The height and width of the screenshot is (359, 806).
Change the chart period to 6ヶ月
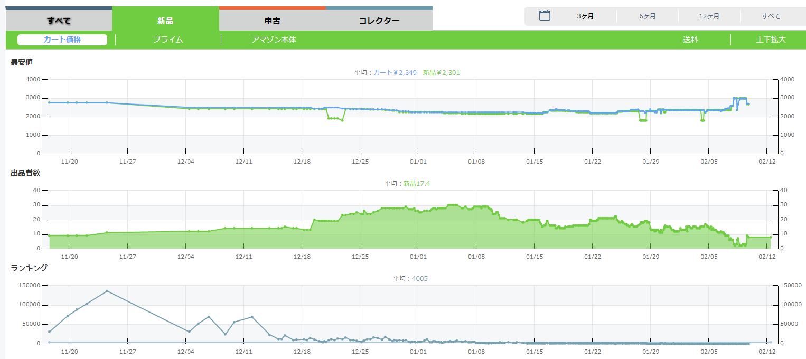pos(647,16)
